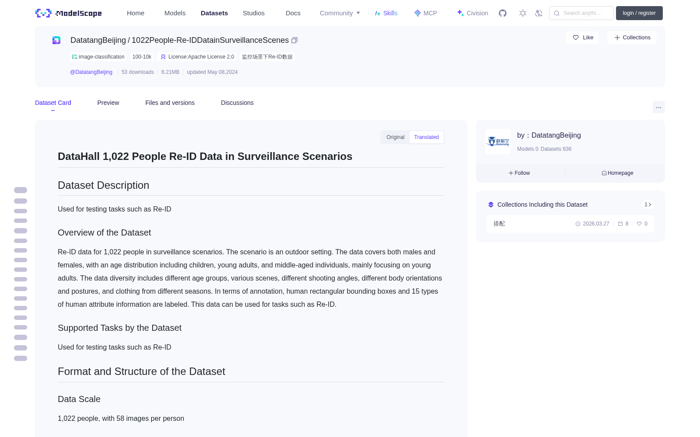Screen dimensions: 700x437
Task: Click the ModelScope logo
Action: 69,13
